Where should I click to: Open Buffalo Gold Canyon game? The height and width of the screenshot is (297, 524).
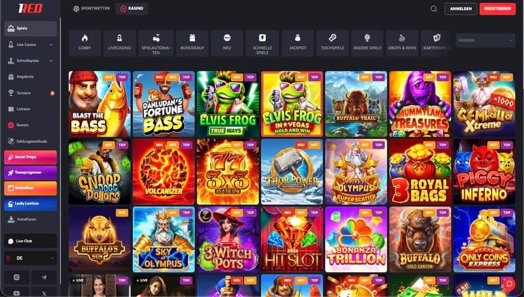420,240
